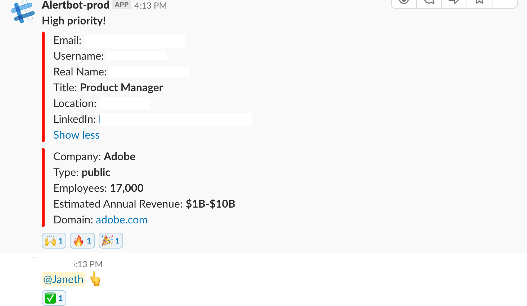
Task: Click the timestamp on the @Janeth reply
Action: 89,264
